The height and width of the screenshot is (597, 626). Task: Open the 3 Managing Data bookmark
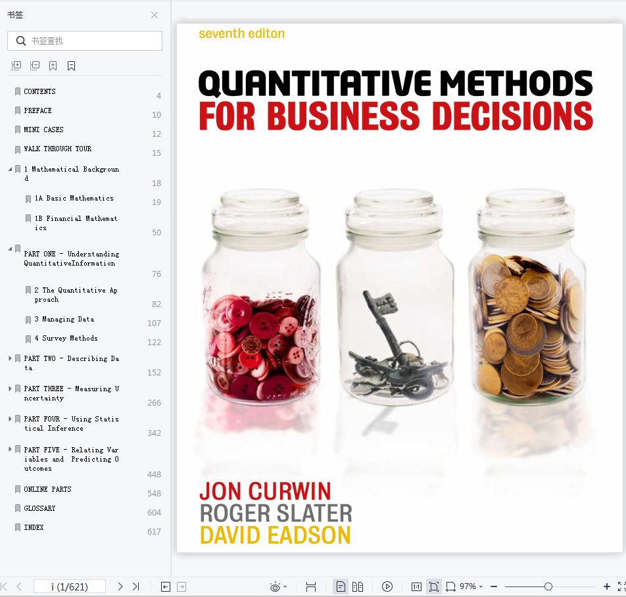[x=64, y=320]
